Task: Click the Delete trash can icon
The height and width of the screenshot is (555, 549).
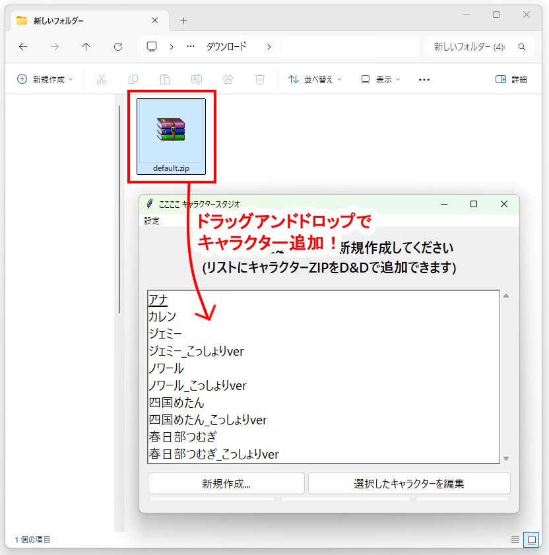Action: tap(260, 79)
